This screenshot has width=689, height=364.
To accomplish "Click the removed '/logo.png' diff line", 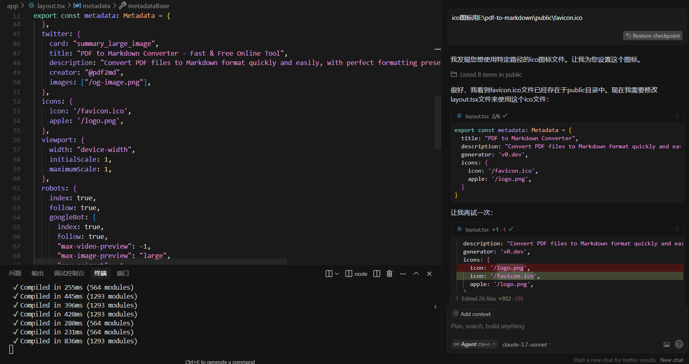I will (x=570, y=268).
